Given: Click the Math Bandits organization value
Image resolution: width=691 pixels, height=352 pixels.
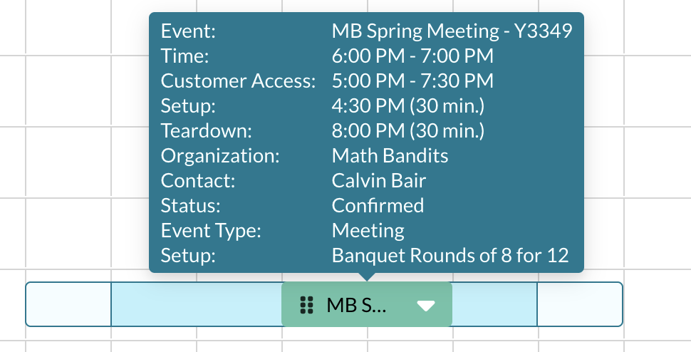Looking at the screenshot, I should click(390, 155).
